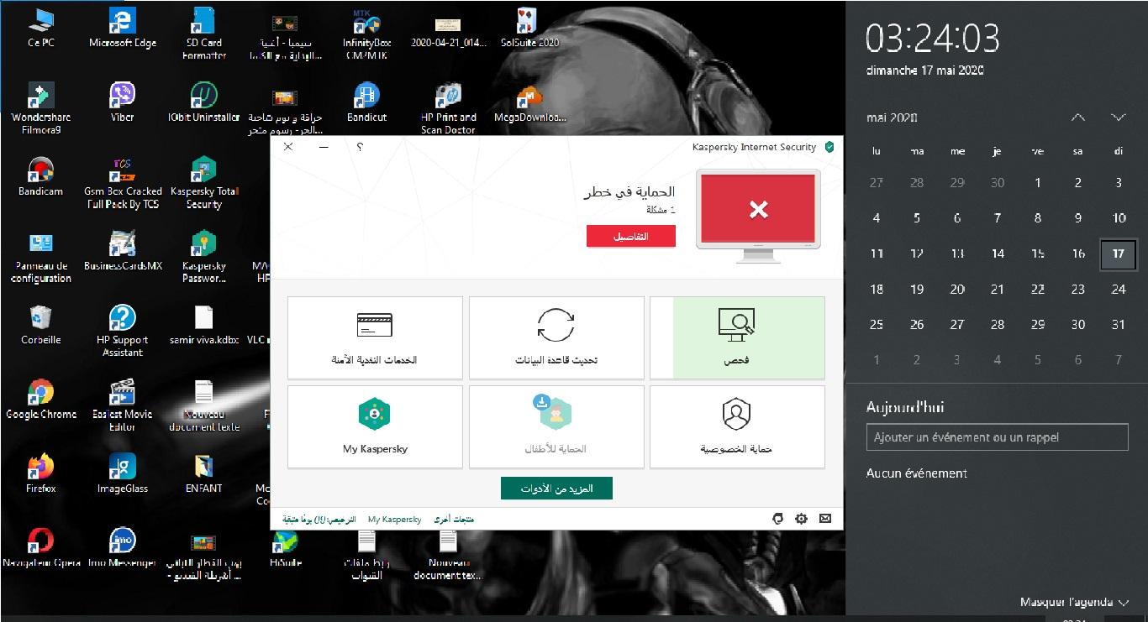Viewport: 1148px width, 622px height.
Task: Open Ce PC desktop icon
Action: [41, 29]
